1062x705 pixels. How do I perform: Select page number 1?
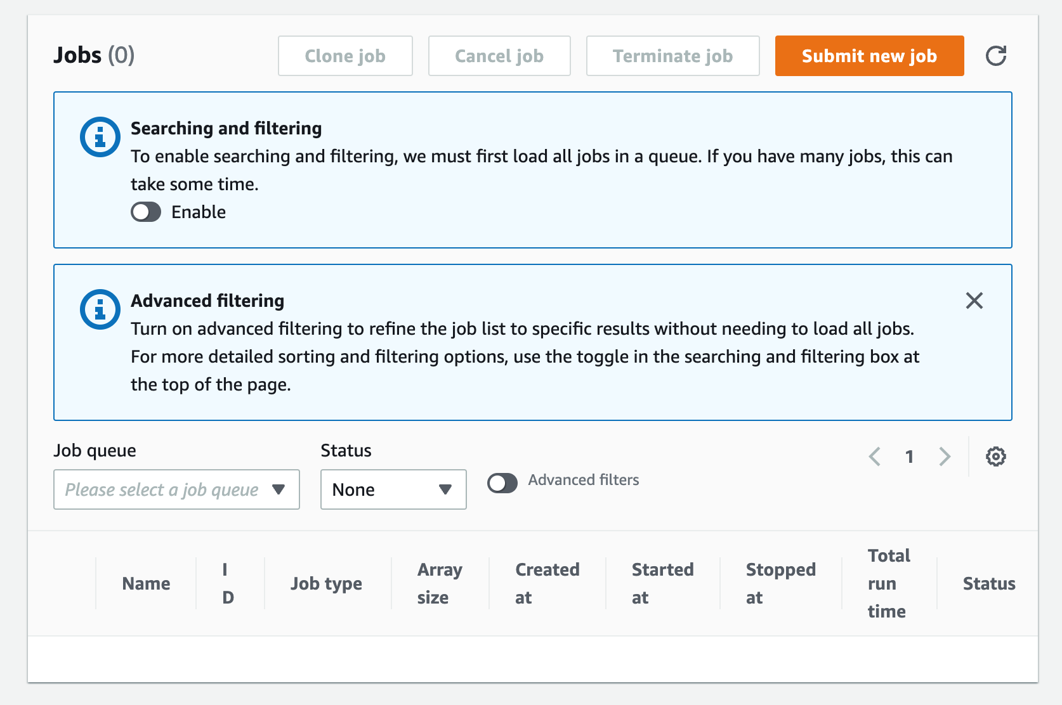click(909, 456)
